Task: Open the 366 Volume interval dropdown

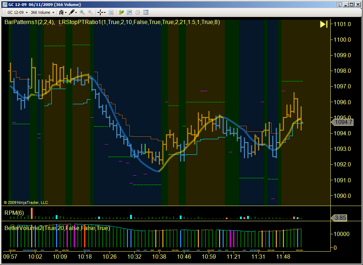Action: 43,12
